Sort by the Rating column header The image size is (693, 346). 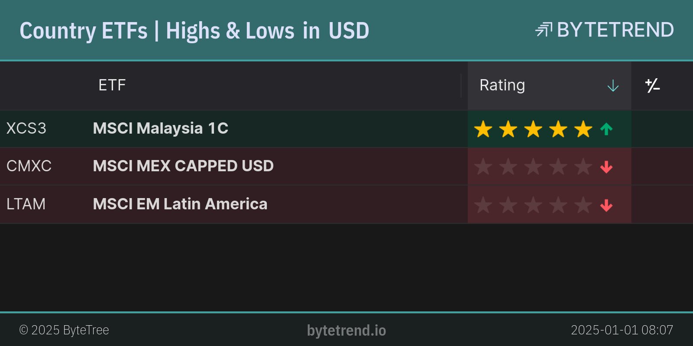pyautogui.click(x=502, y=85)
